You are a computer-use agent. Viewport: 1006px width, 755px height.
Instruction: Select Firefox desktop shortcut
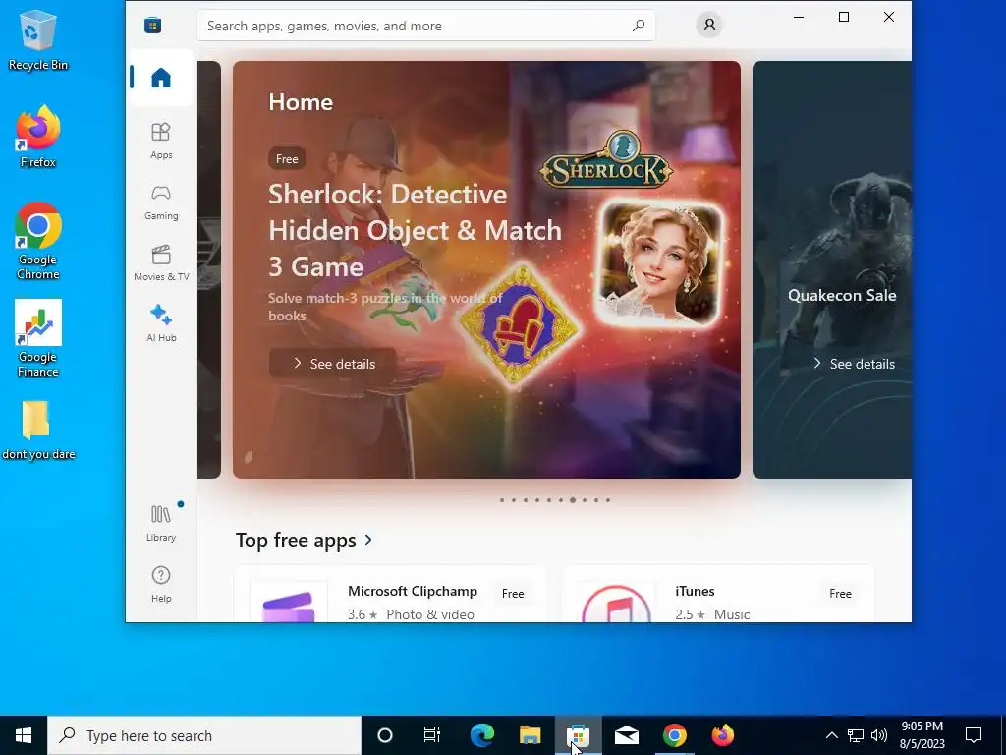38,137
